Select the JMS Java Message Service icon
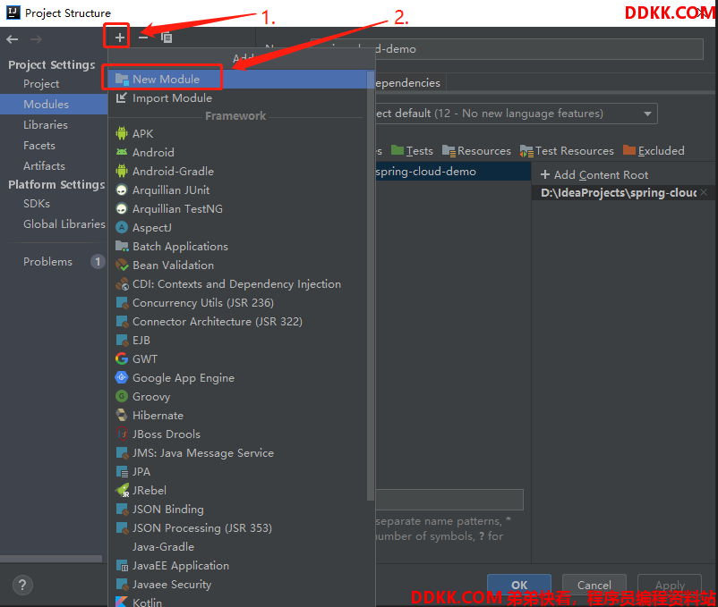Image resolution: width=718 pixels, height=607 pixels. coord(122,452)
